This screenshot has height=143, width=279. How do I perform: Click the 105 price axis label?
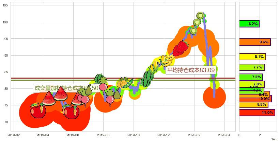(x=5, y=5)
